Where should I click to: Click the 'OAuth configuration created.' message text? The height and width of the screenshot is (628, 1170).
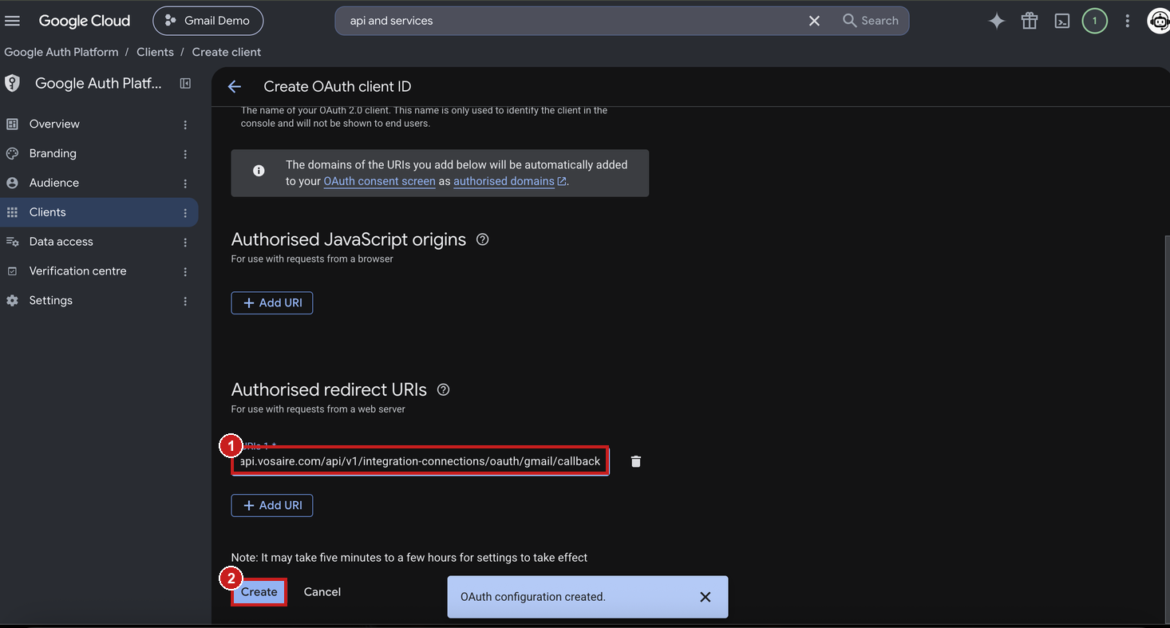(x=533, y=597)
